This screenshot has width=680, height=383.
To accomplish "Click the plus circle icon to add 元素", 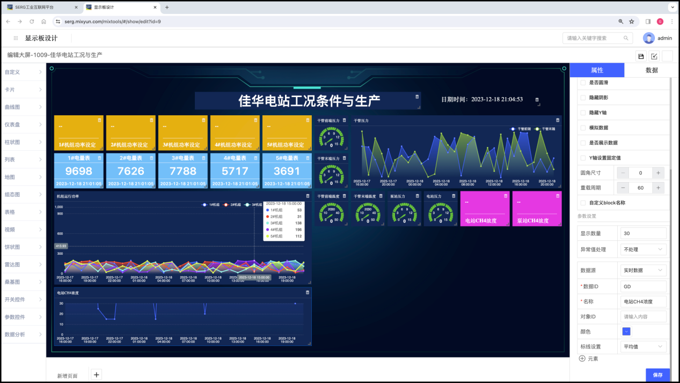I will (x=582, y=358).
